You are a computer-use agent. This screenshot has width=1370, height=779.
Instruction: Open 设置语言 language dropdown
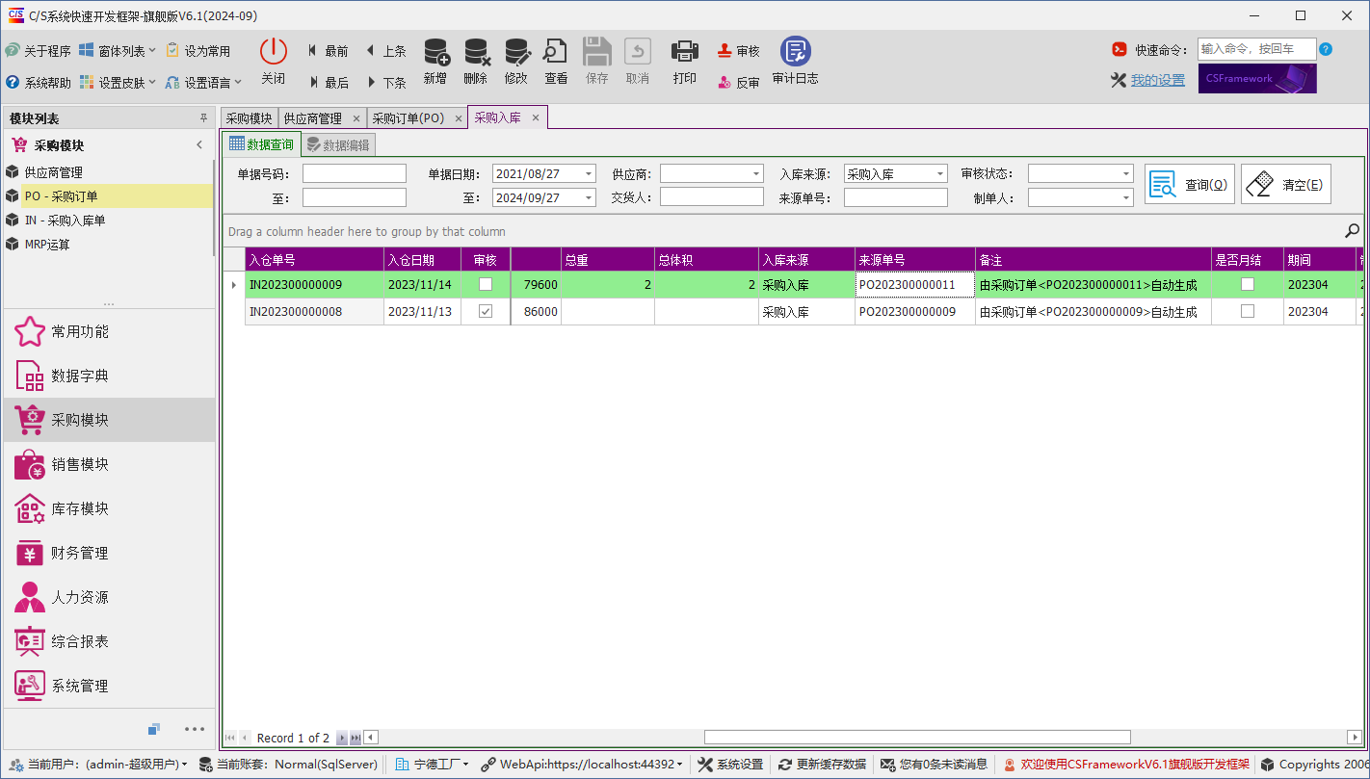pyautogui.click(x=203, y=83)
